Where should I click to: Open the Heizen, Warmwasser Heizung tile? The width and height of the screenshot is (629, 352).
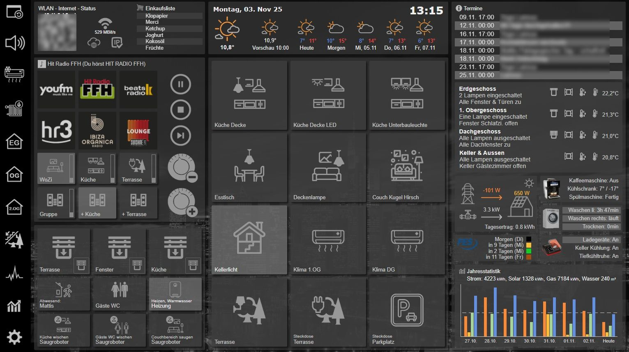click(x=175, y=294)
